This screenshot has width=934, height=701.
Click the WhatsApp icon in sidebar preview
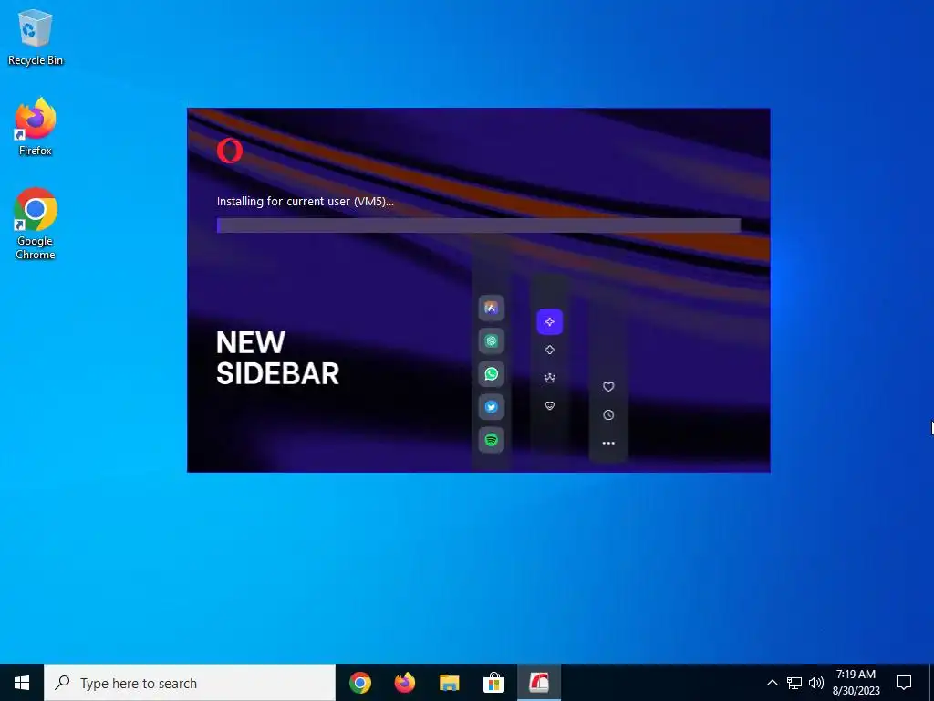(491, 373)
